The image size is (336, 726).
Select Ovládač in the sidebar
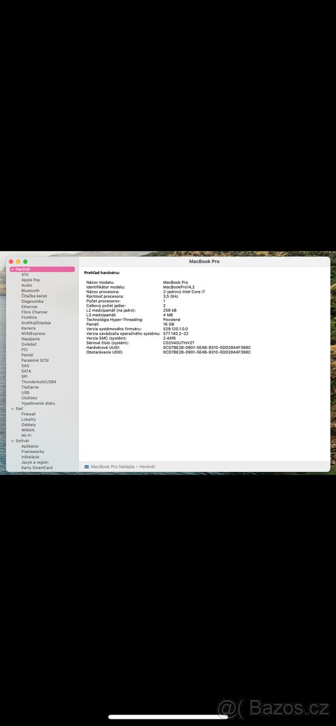(29, 344)
